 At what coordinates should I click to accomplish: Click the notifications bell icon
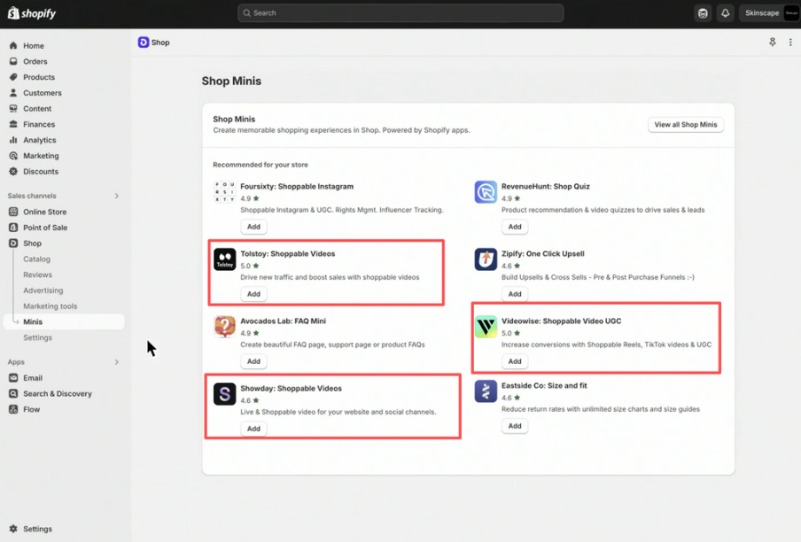click(725, 13)
